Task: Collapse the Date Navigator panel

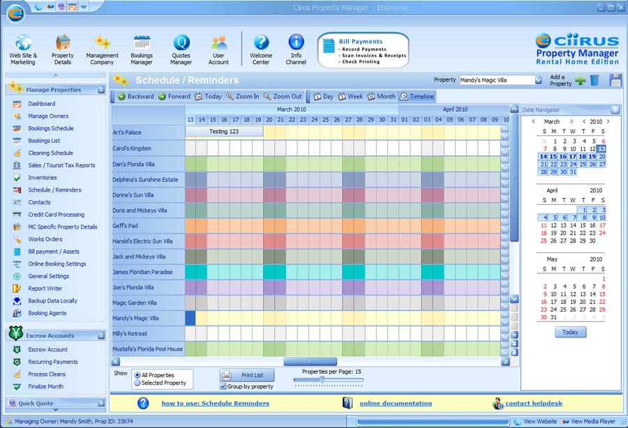Action: tap(615, 109)
